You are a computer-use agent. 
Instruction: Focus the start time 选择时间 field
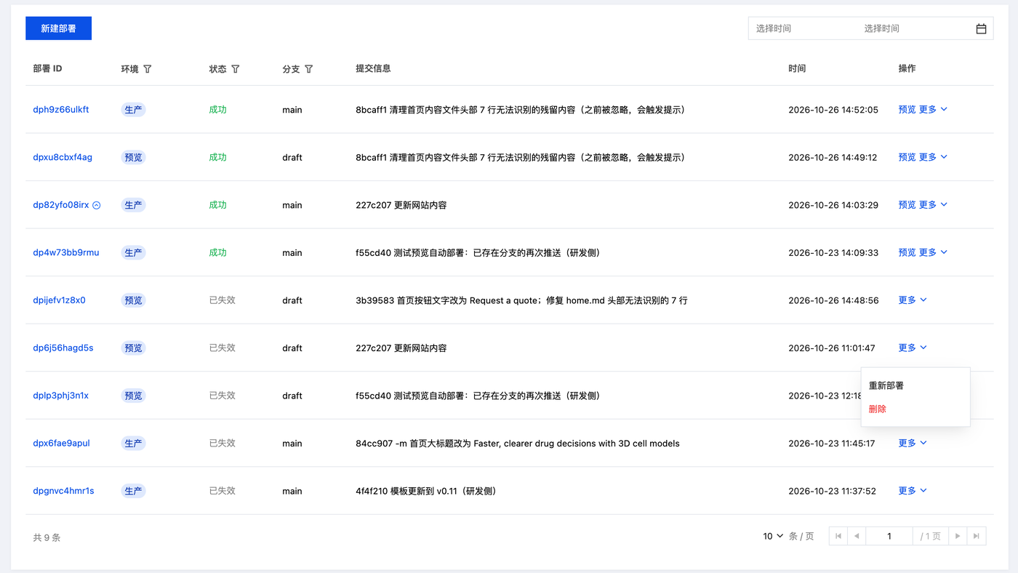coord(803,29)
